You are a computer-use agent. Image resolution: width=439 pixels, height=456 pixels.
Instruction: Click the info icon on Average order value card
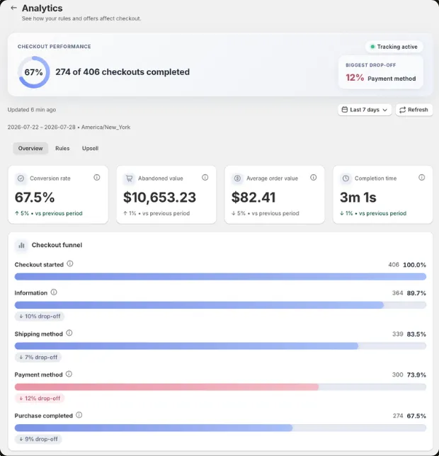tap(313, 178)
